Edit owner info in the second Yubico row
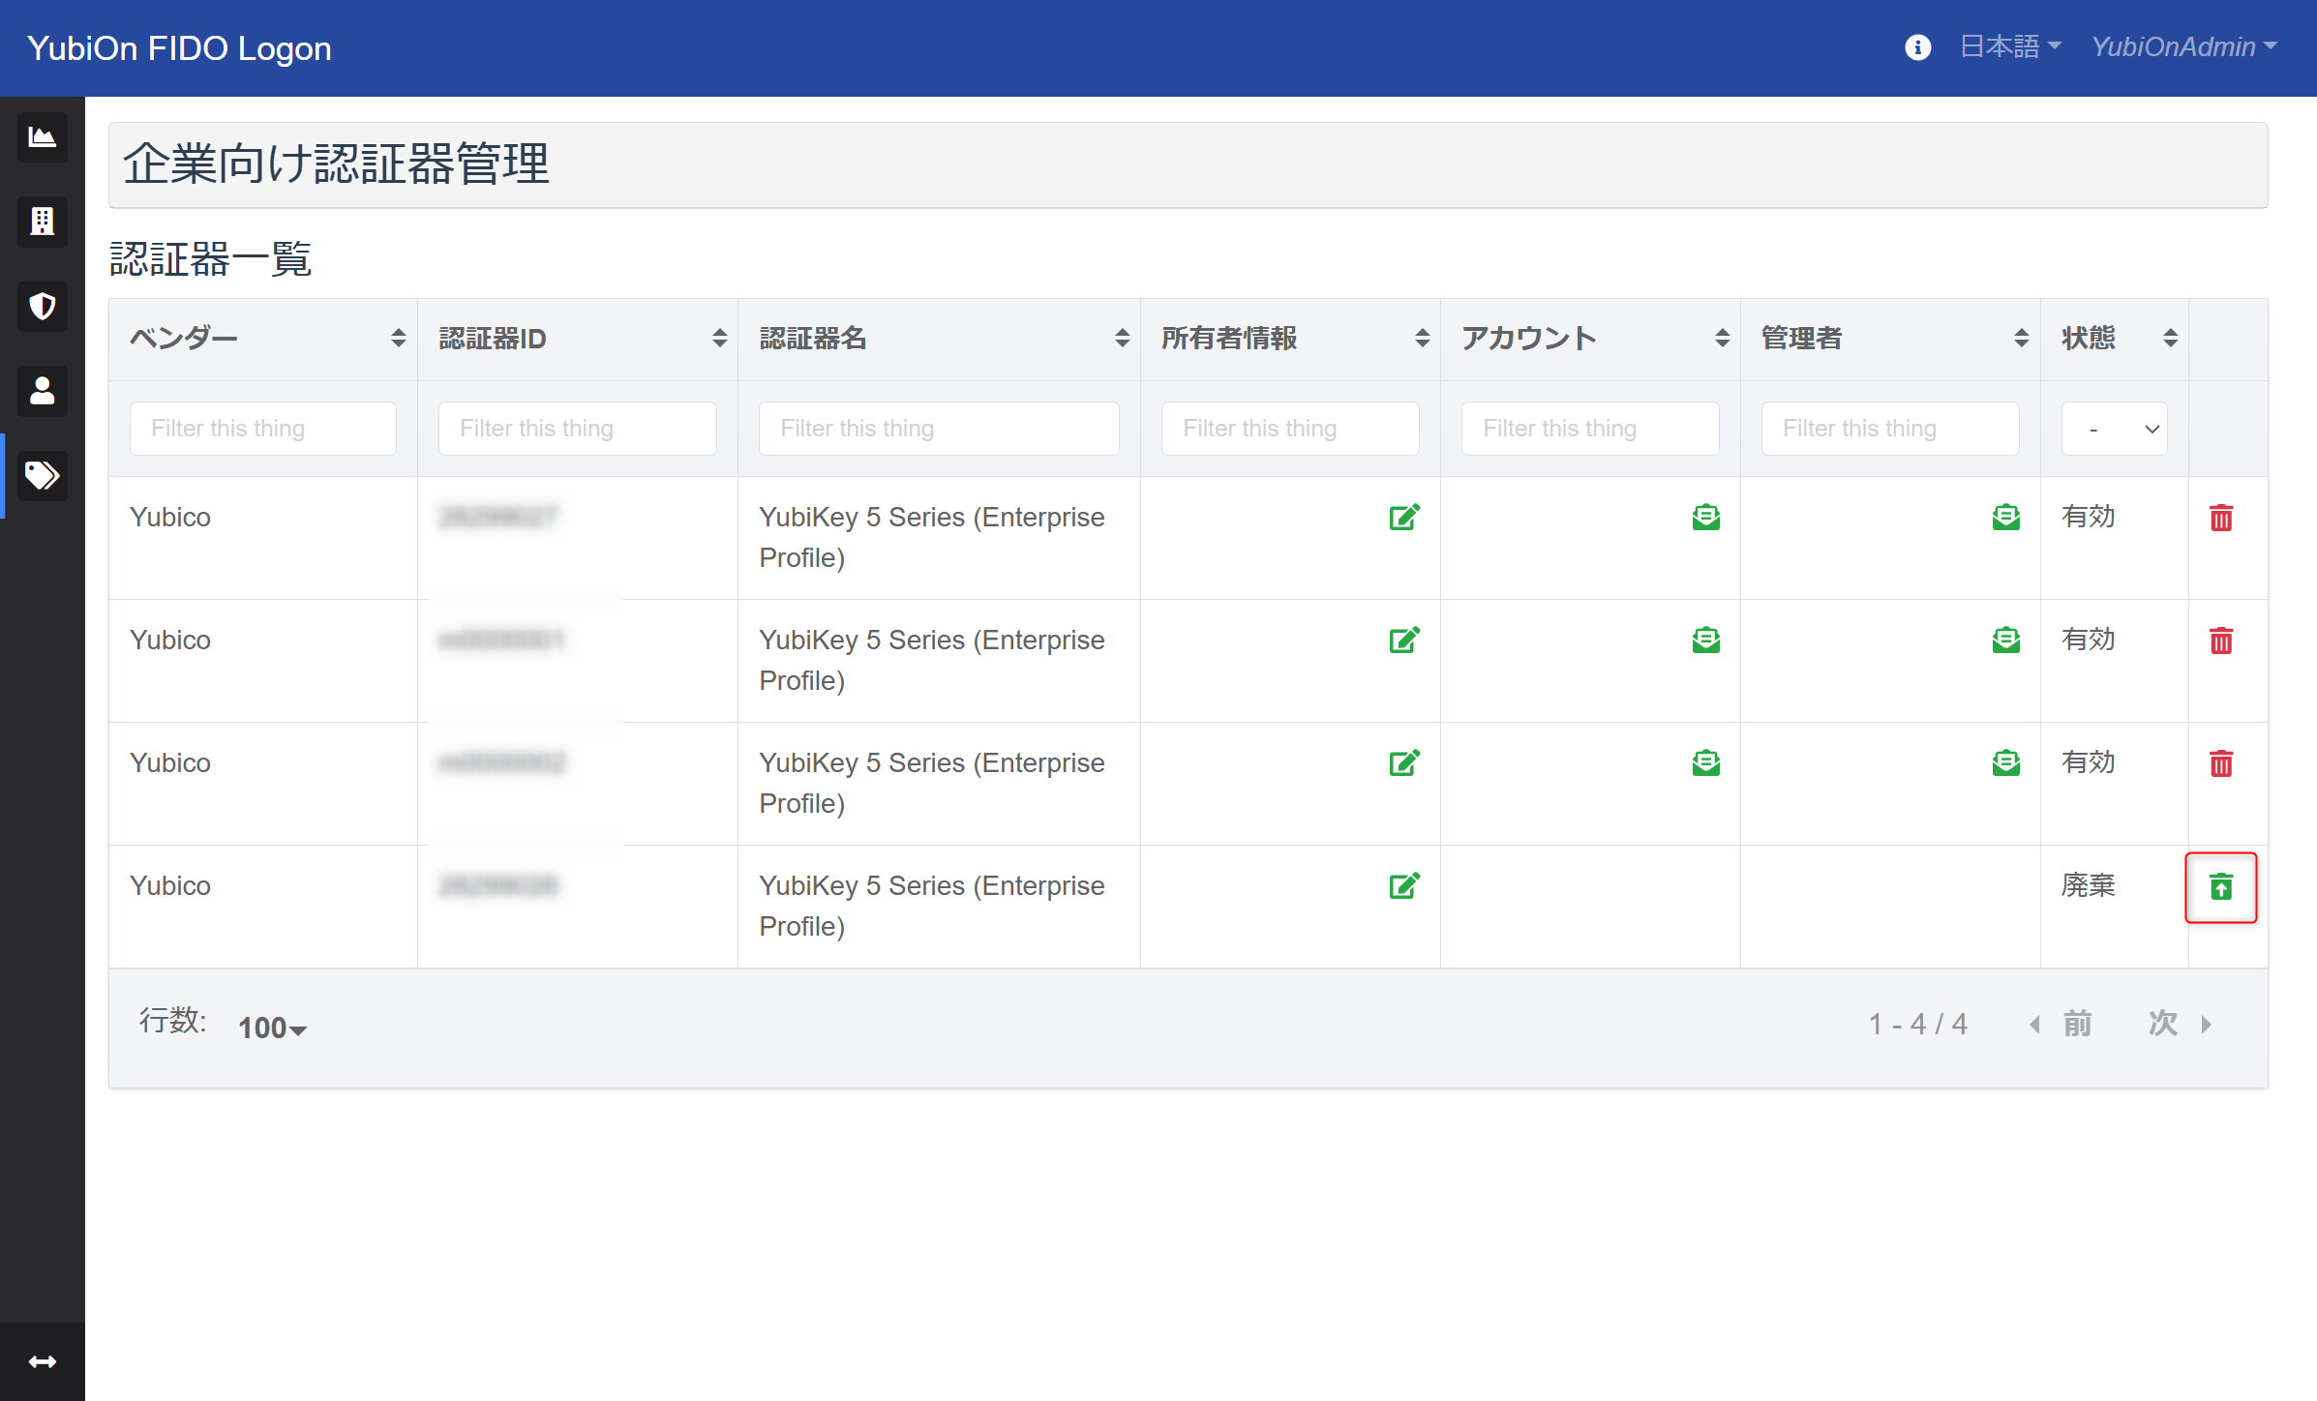Screen dimensions: 2317x1401 tap(1403, 640)
